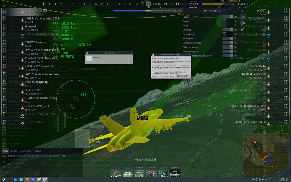Click the L.Alt+T action icon
Image resolution: width=291 pixels, height=182 pixels.
[x=163, y=174]
